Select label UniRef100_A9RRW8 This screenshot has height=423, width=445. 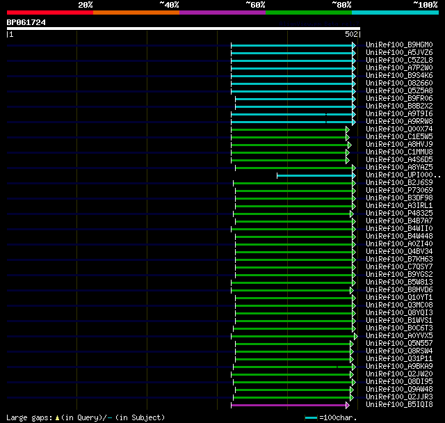tap(399, 122)
